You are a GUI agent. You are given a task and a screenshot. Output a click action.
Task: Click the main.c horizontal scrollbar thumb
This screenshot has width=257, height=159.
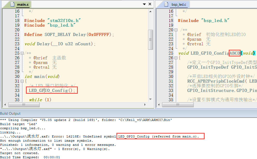(24, 105)
